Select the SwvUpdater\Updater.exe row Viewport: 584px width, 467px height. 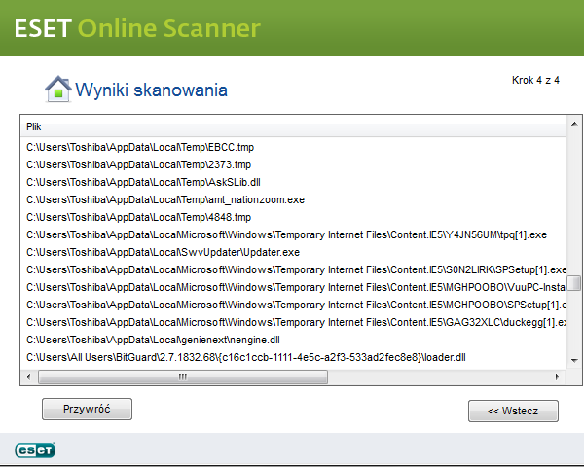[x=294, y=252]
